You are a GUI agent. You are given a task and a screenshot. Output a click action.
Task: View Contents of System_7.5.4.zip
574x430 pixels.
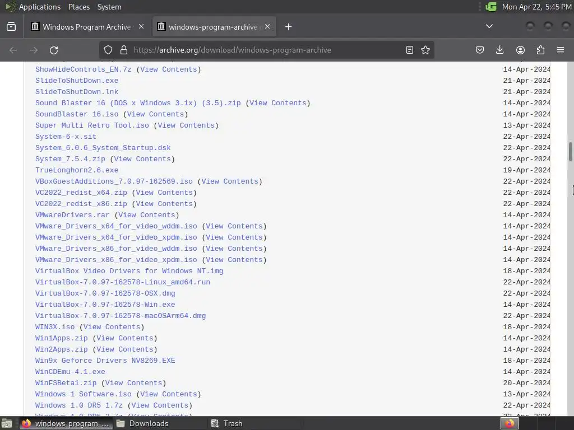[142, 159]
